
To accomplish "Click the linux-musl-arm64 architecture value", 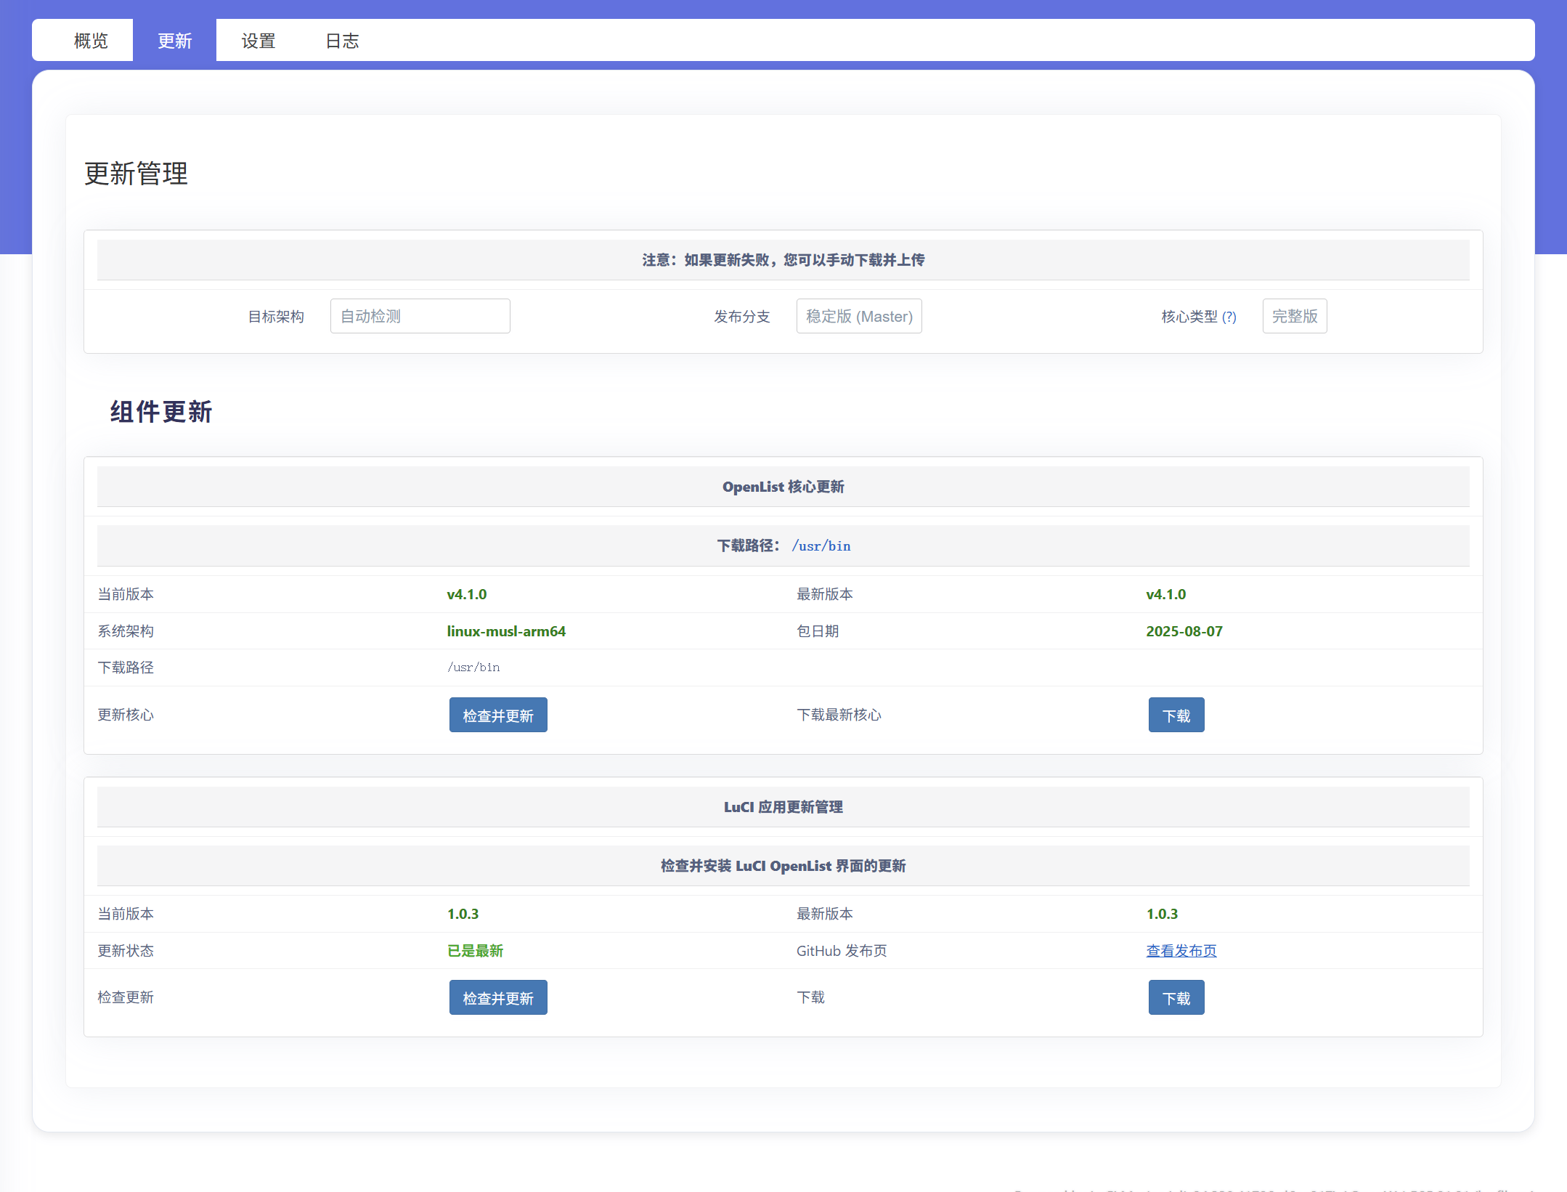I will tap(506, 631).
